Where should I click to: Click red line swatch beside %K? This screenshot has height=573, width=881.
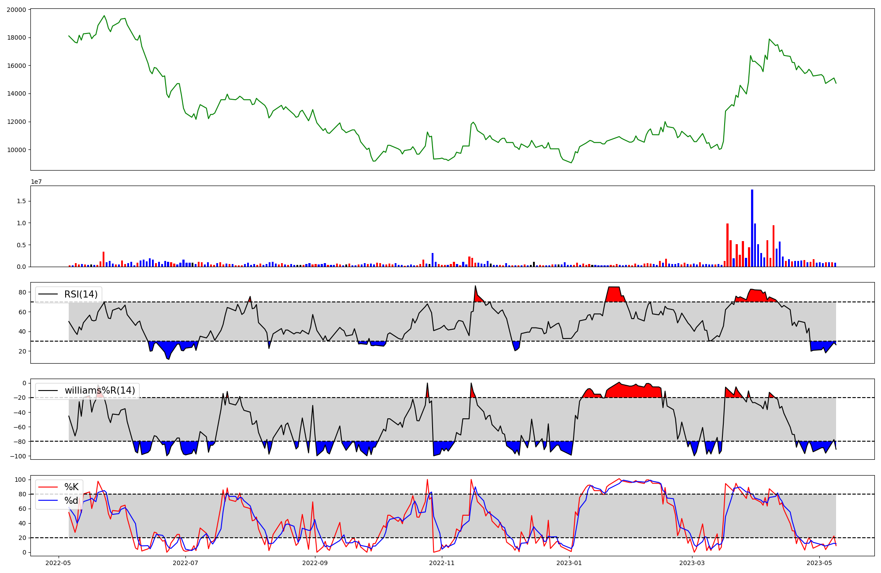click(48, 487)
